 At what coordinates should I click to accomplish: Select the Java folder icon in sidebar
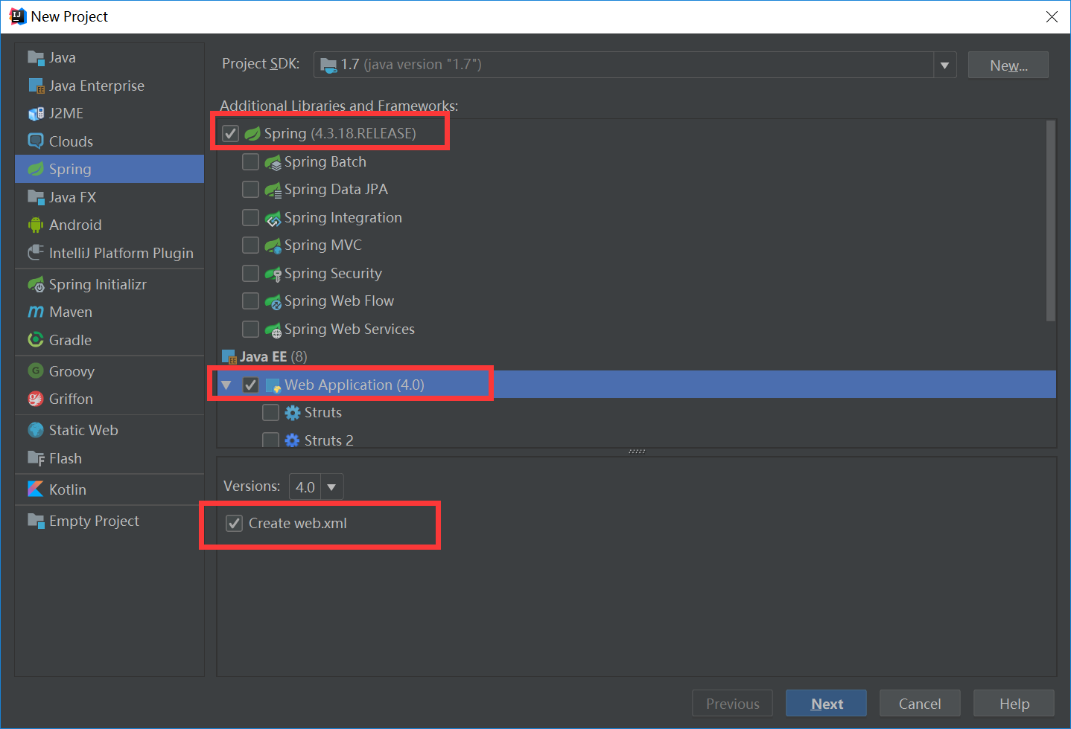click(36, 58)
